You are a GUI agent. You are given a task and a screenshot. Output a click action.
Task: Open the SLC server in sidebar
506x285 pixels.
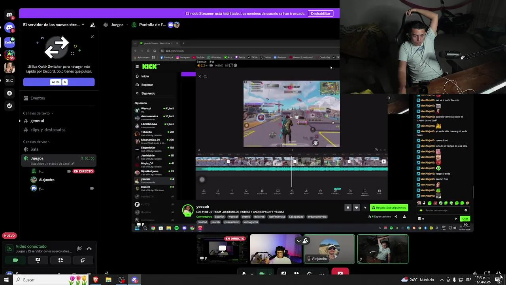(9, 80)
